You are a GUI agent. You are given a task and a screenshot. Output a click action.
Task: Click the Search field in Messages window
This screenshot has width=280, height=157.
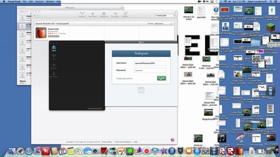25,12
